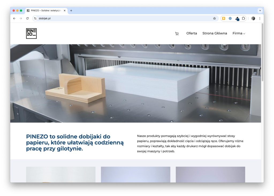
Task: Open a new tab with plus button
Action: point(71,11)
